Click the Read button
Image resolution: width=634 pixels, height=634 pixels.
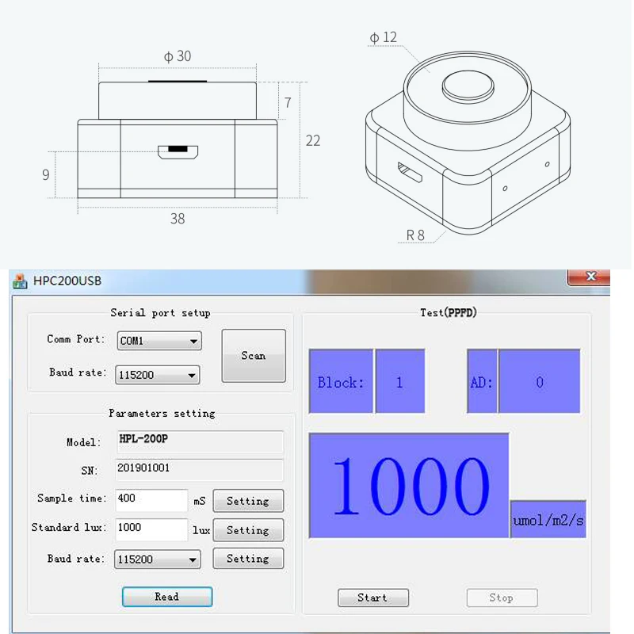point(167,597)
